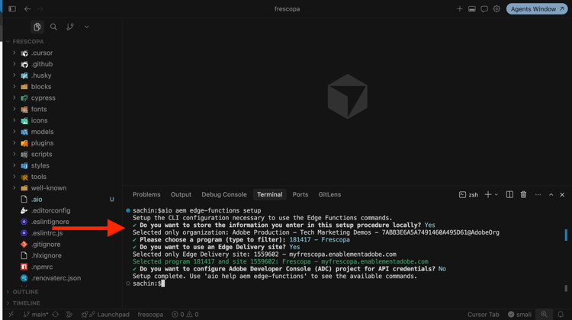Click the frescopa status bar item
The width and height of the screenshot is (572, 320).
pyautogui.click(x=150, y=315)
